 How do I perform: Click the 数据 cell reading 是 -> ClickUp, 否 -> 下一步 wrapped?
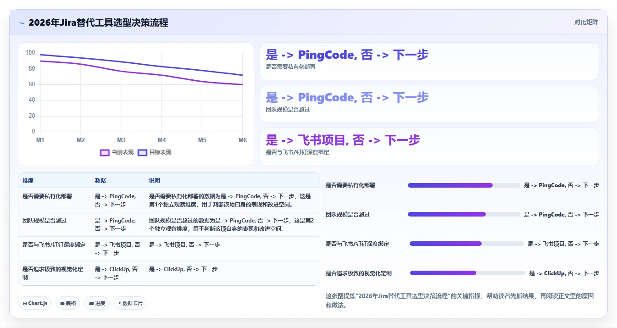[117, 273]
